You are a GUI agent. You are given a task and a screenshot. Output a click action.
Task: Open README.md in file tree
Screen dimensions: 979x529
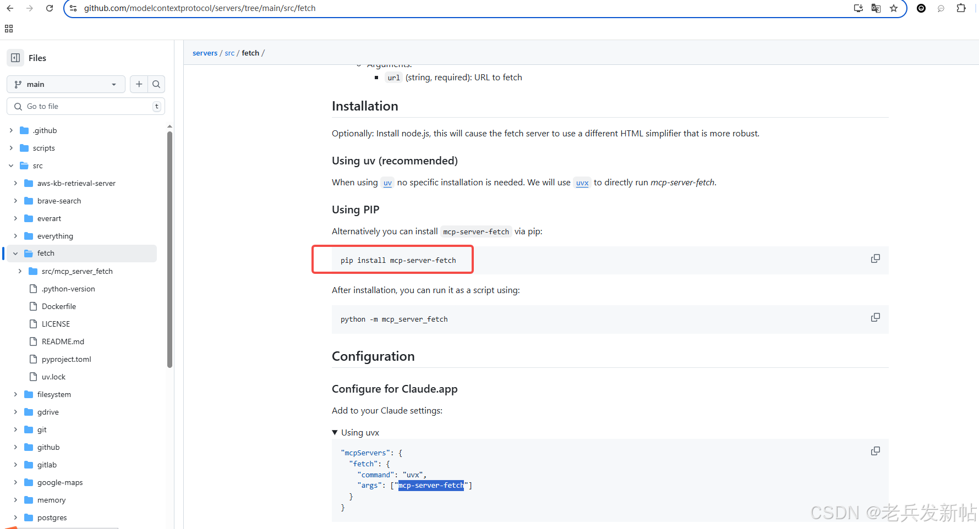pyautogui.click(x=63, y=341)
